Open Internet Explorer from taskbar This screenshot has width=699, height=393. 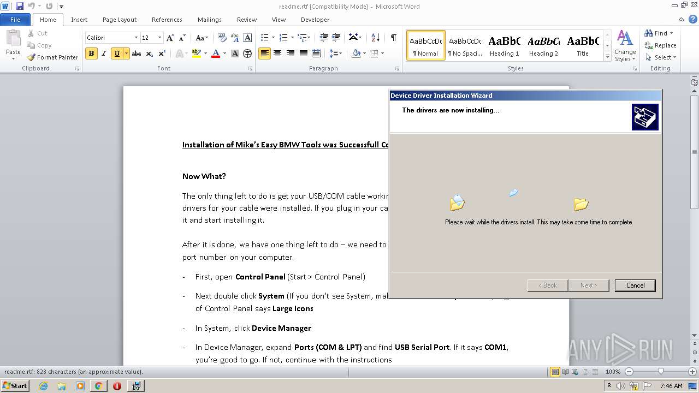(x=43, y=386)
